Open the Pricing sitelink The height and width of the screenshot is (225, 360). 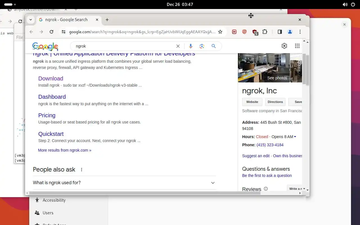(x=47, y=115)
